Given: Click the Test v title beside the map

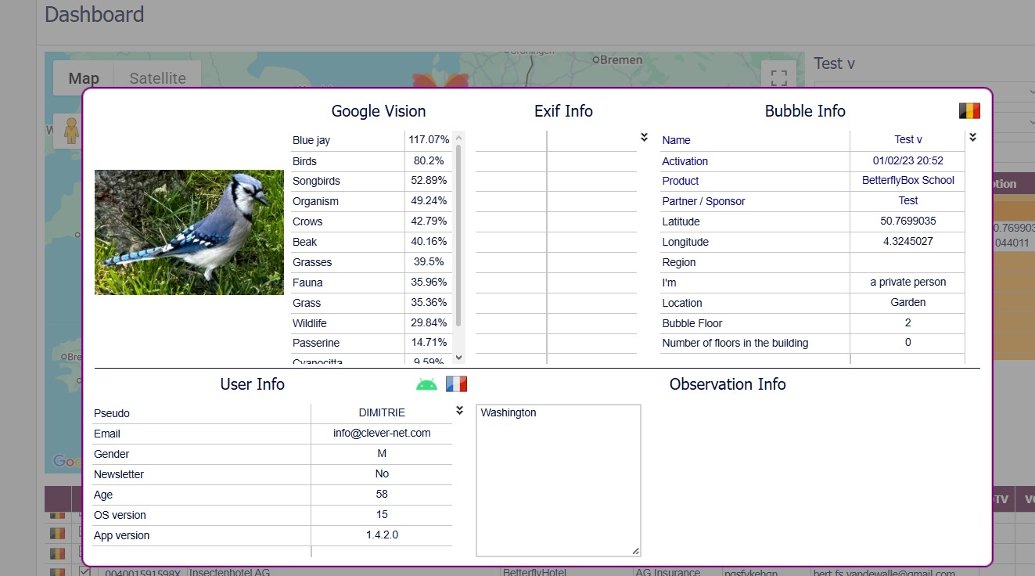Looking at the screenshot, I should click(834, 63).
